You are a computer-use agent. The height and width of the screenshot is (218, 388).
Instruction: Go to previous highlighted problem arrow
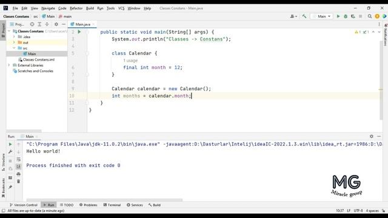pyautogui.click(x=373, y=32)
